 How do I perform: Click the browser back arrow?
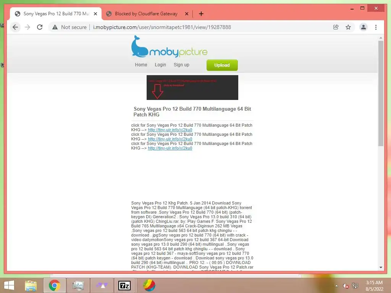click(x=15, y=27)
